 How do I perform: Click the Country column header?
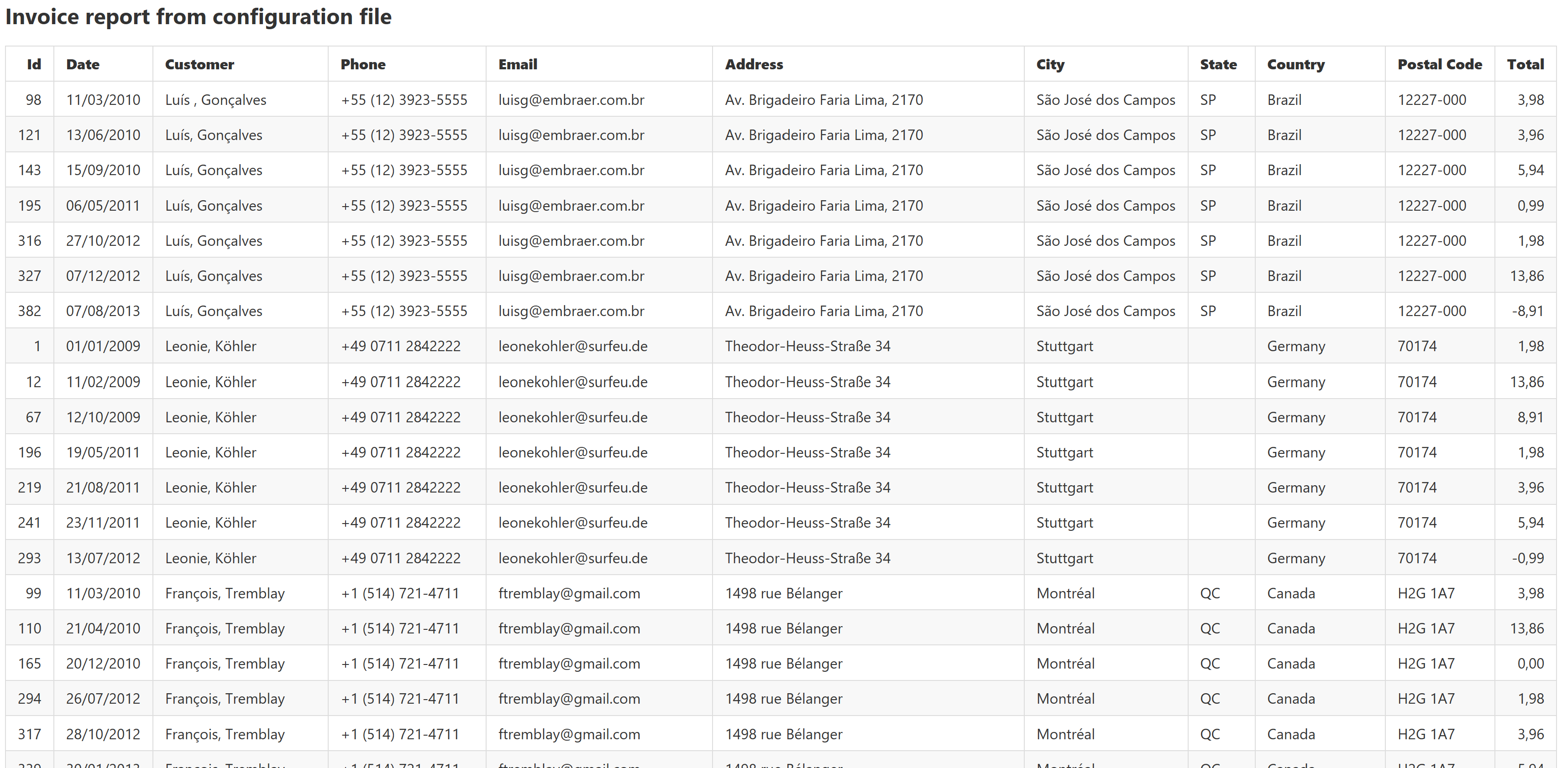pyautogui.click(x=1295, y=64)
